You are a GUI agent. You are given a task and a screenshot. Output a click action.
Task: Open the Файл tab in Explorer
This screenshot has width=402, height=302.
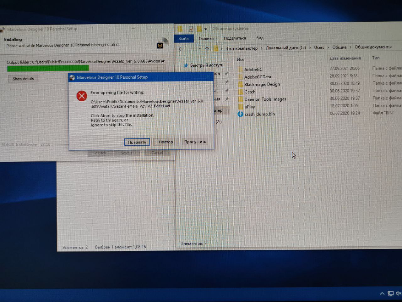point(184,39)
